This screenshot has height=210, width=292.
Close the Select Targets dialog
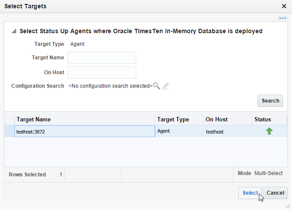(x=284, y=7)
